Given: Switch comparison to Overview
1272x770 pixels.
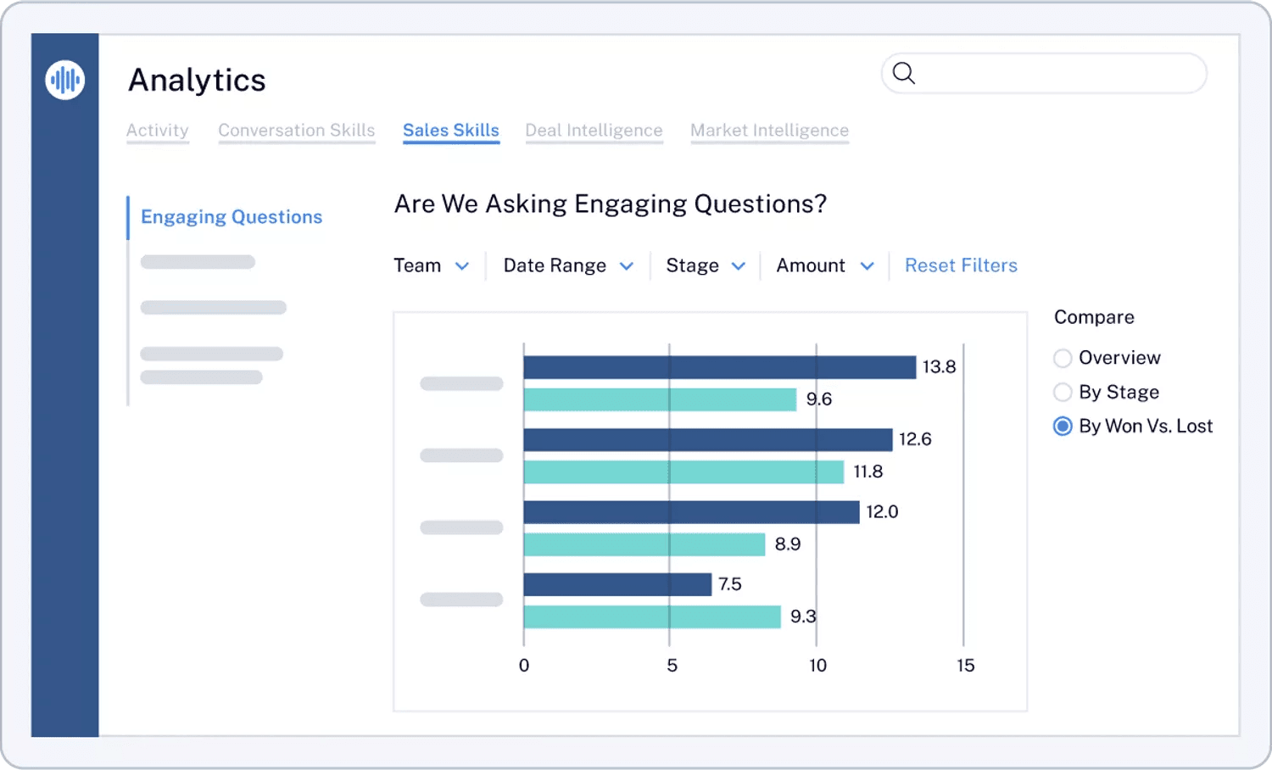Looking at the screenshot, I should pyautogui.click(x=1063, y=358).
